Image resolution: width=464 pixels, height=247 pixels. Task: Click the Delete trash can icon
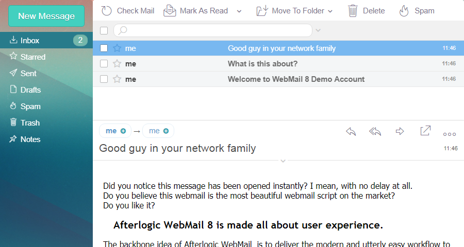pyautogui.click(x=359, y=11)
